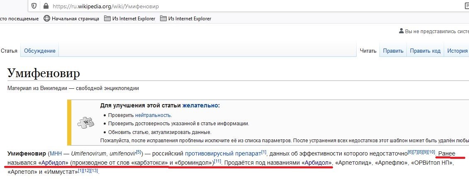This screenshot has width=469, height=180.
Task: Open the История tab
Action: pos(457,51)
